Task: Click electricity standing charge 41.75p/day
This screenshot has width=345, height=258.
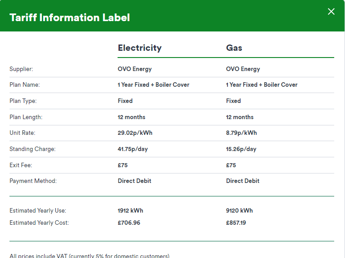Action: pos(133,149)
